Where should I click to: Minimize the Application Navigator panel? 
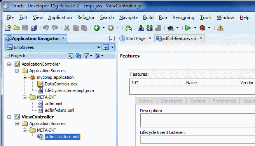112,38
